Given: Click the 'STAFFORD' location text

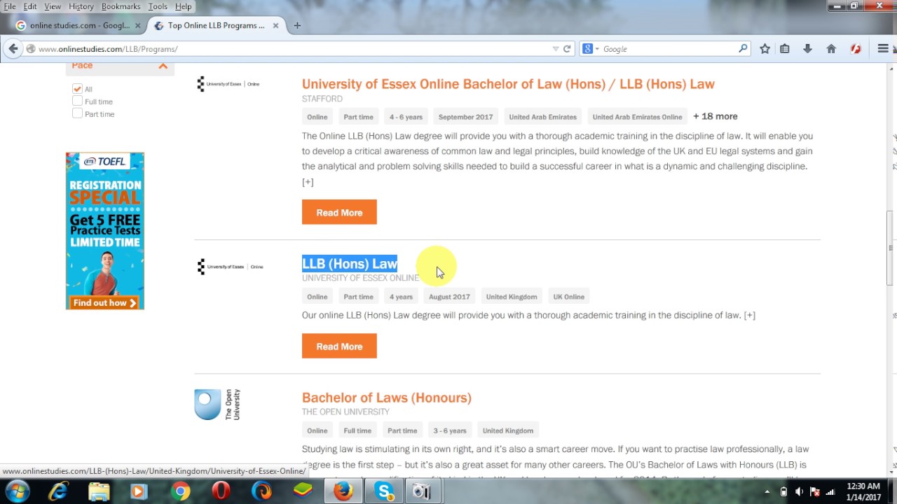Looking at the screenshot, I should pyautogui.click(x=322, y=99).
